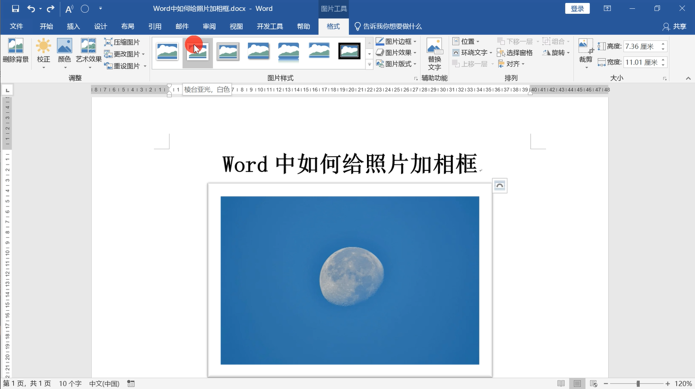The width and height of the screenshot is (695, 389).
Task: Click the 删除背景 remove background tool
Action: tap(16, 52)
